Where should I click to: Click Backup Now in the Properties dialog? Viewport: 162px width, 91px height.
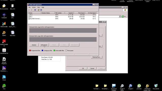tap(97, 57)
